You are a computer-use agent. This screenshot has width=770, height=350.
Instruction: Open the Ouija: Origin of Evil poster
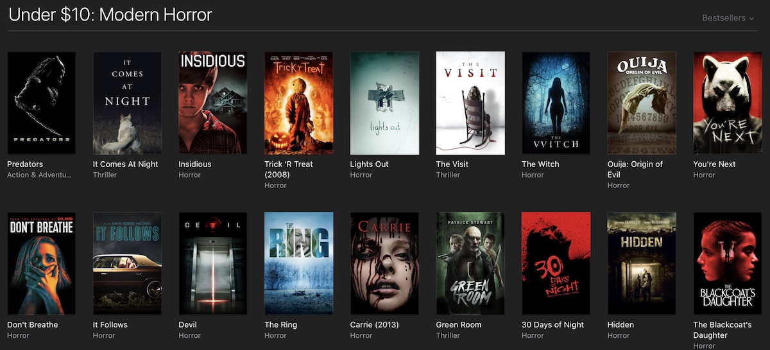click(x=642, y=103)
